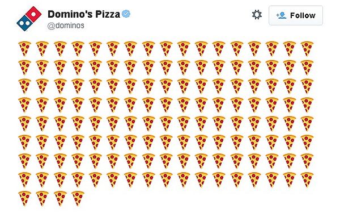Click the blue verified badge
Viewport: 340px width, 213px height.
click(126, 14)
